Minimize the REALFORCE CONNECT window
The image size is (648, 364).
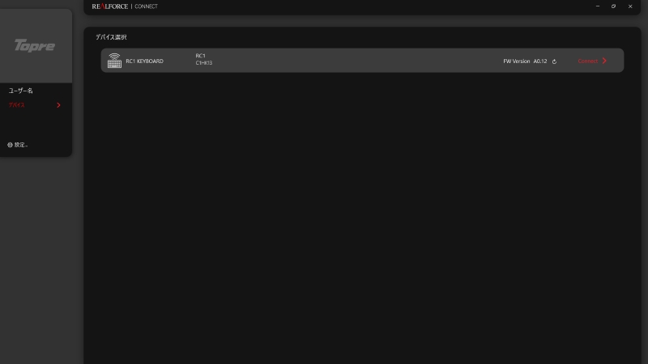coord(598,6)
